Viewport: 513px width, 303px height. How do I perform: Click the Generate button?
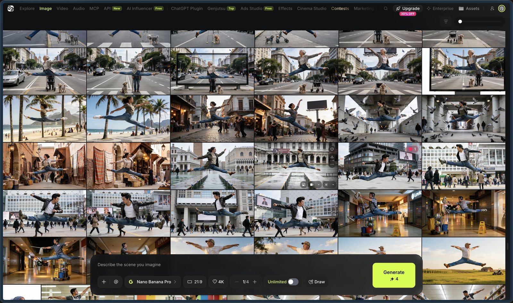(x=394, y=275)
